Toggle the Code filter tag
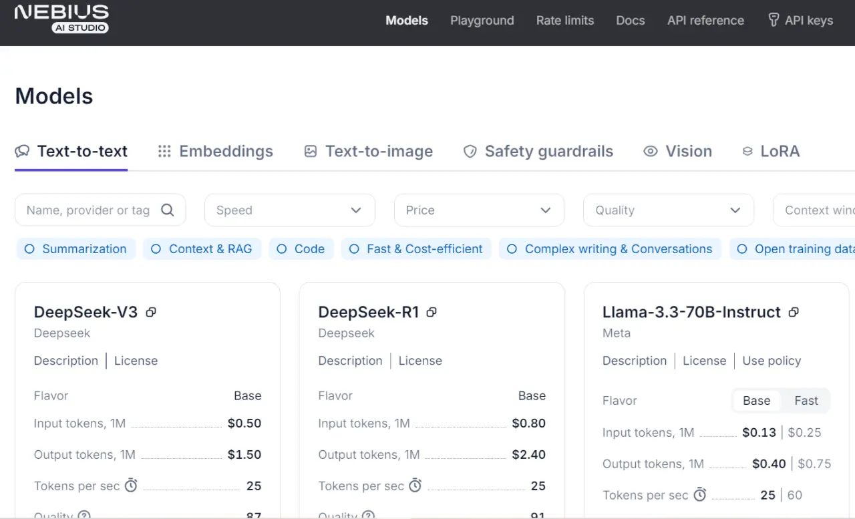Screen dimensions: 855x519 coord(301,249)
